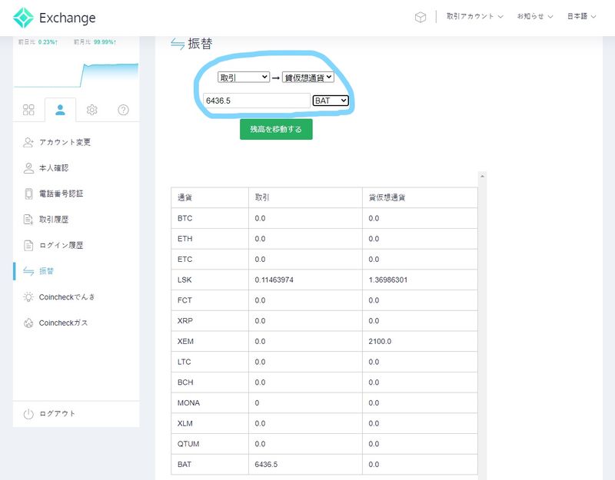Click the price chart thumbnail in sidebar
Screen dimensions: 615x480
pyautogui.click(x=76, y=74)
